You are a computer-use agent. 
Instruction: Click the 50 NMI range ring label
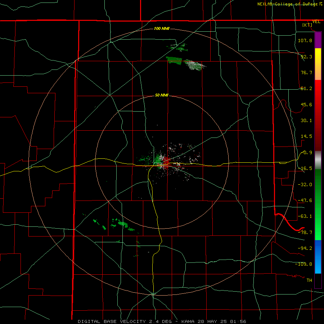pos(162,95)
